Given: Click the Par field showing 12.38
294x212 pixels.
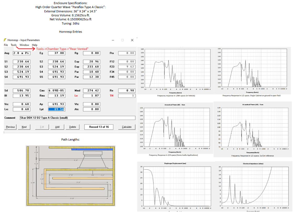Looking at the screenshot, I should pos(92,77).
